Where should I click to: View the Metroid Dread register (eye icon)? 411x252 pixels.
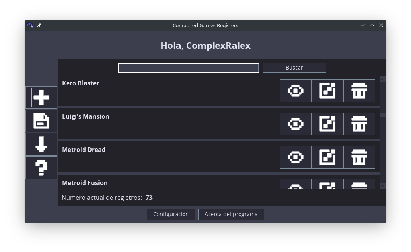296,157
